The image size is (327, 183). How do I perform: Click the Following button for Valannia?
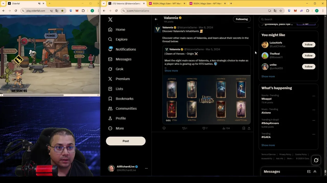coord(242,19)
